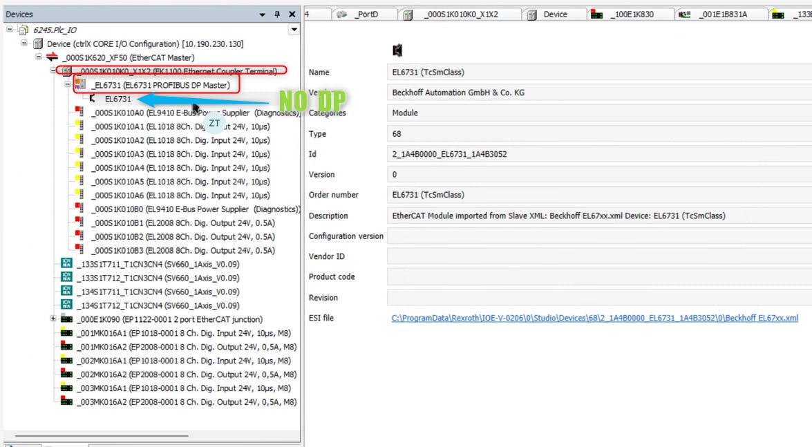
Task: Select the EL6731 child module in tree
Action: pyautogui.click(x=117, y=99)
